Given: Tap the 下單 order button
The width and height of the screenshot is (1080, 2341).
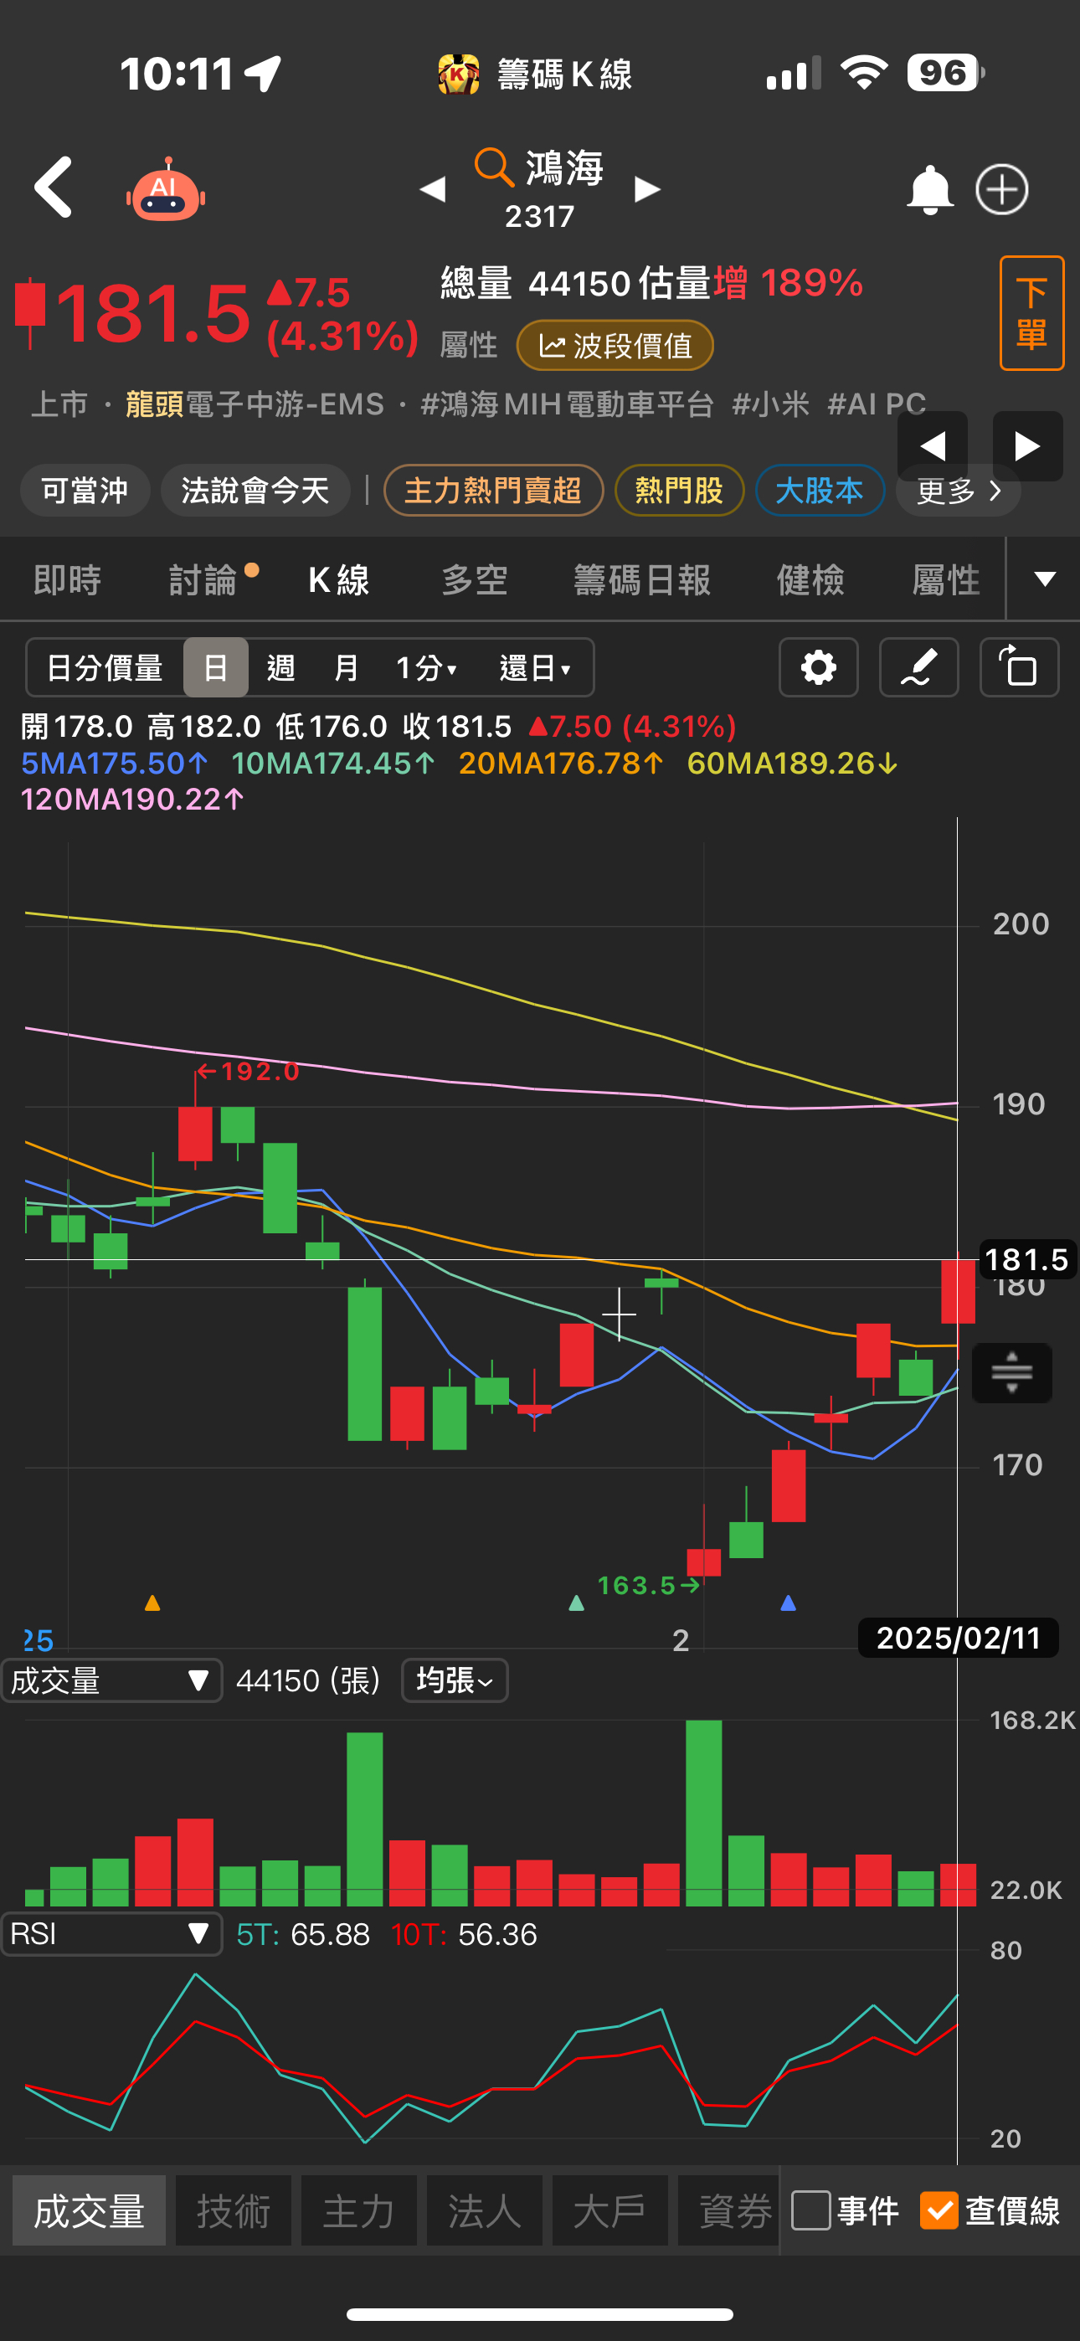Looking at the screenshot, I should pyautogui.click(x=1031, y=313).
